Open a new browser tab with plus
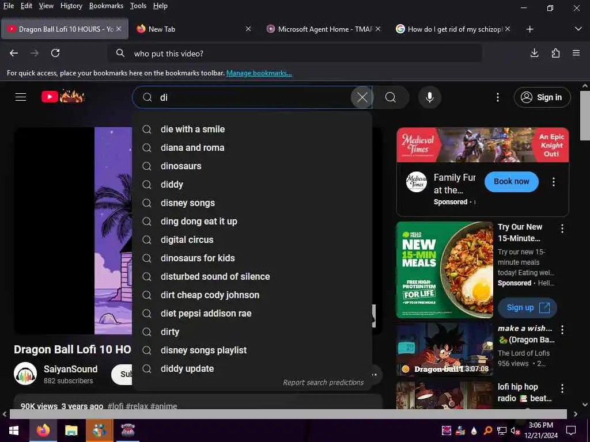590x442 pixels. click(530, 29)
